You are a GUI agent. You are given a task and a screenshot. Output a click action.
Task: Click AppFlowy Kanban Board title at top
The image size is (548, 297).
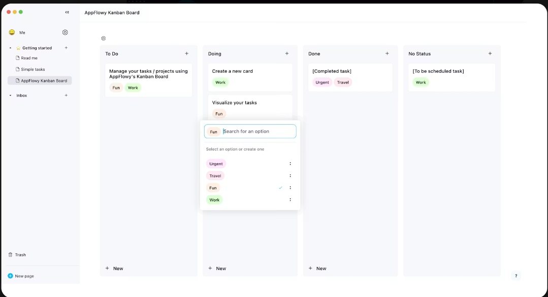(112, 13)
